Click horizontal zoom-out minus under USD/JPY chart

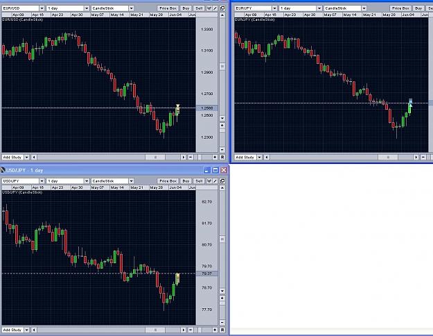191,330
